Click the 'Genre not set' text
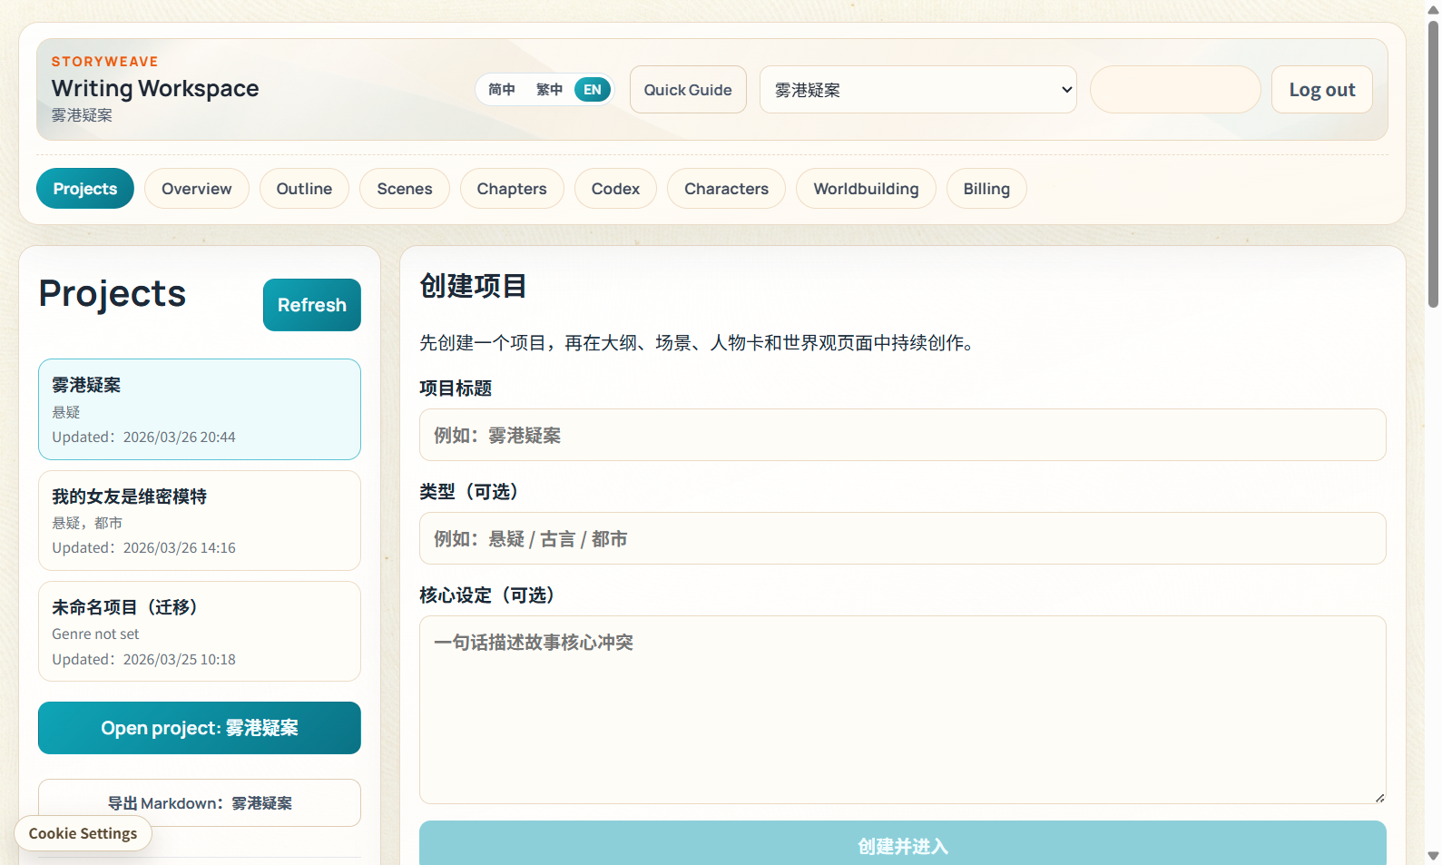 tap(95, 634)
